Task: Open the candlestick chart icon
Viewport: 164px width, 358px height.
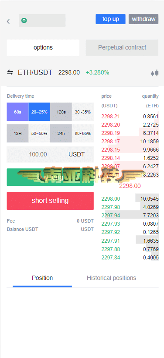Action: point(155,73)
